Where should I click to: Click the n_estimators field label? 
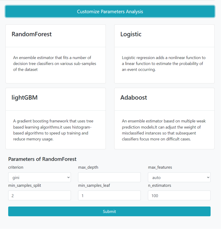[160, 186]
